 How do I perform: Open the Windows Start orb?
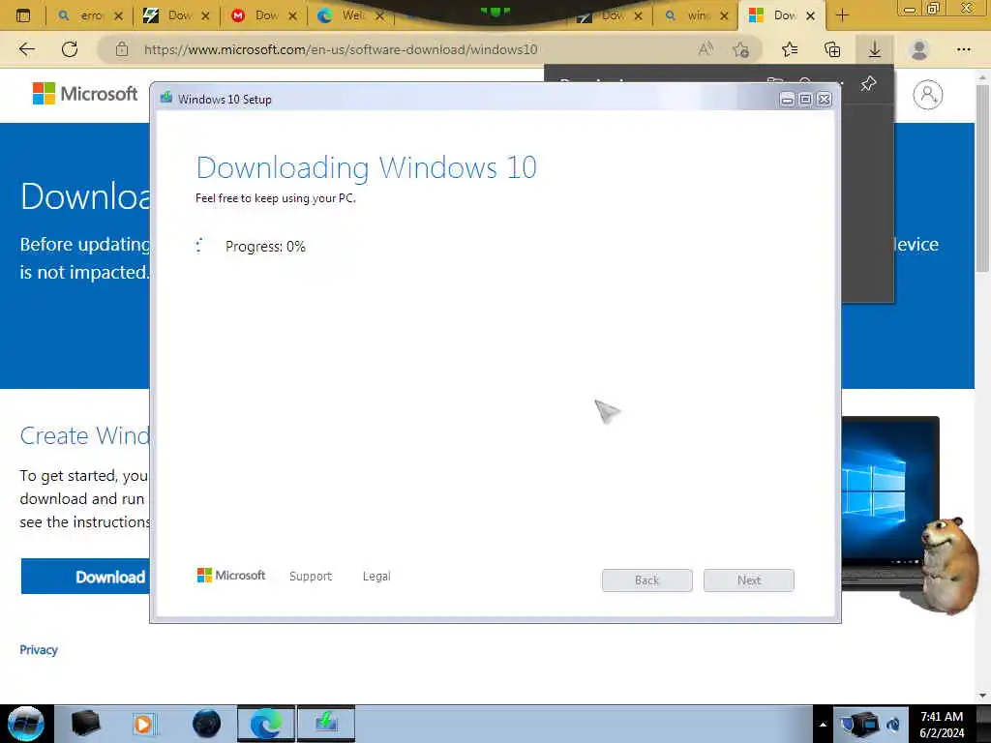[26, 724]
